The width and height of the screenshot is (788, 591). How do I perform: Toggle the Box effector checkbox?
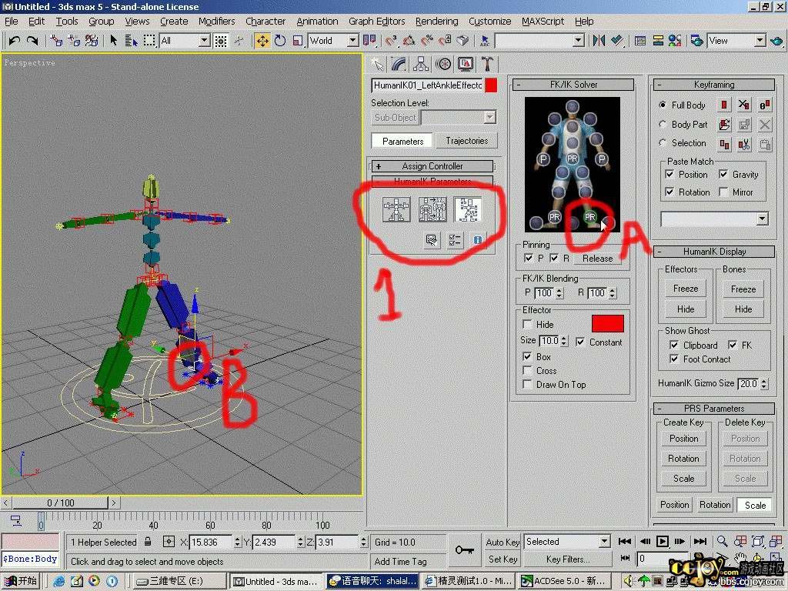tap(527, 356)
